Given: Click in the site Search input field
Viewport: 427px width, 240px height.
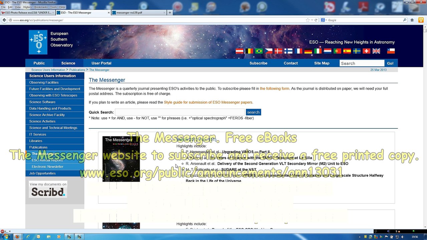Looking at the screenshot, I should pyautogui.click(x=362, y=63).
